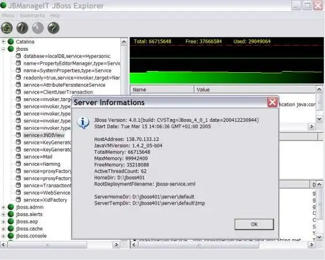Image resolution: width=325 pixels, height=260 pixels.
Task: Click MBean icon beside service=JNDIView
Action: click(18, 135)
